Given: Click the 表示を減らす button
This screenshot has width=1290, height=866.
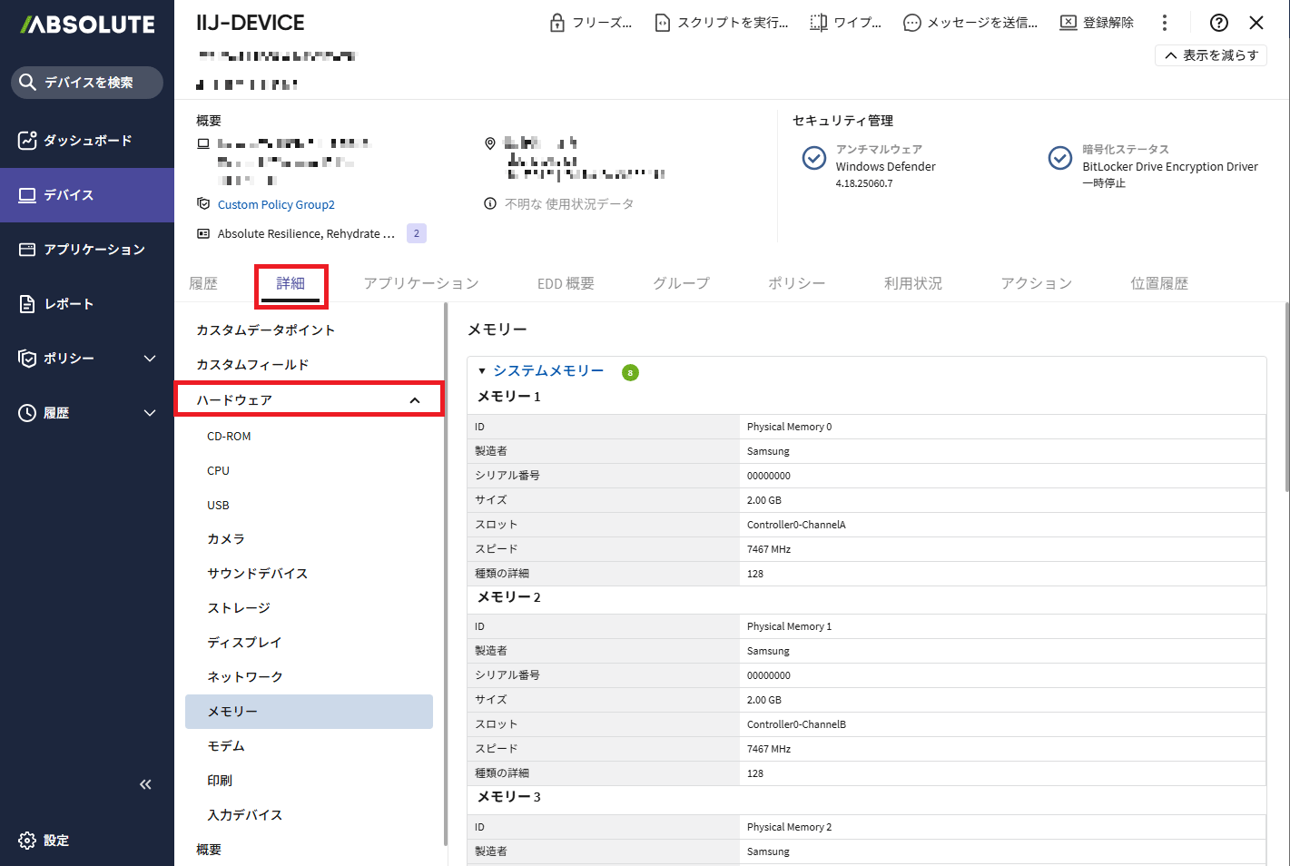Looking at the screenshot, I should tap(1211, 55).
